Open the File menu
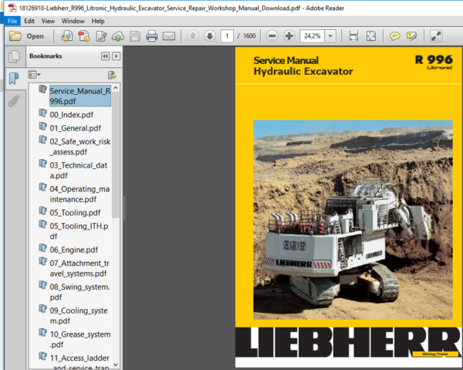The height and width of the screenshot is (370, 463). [12, 21]
